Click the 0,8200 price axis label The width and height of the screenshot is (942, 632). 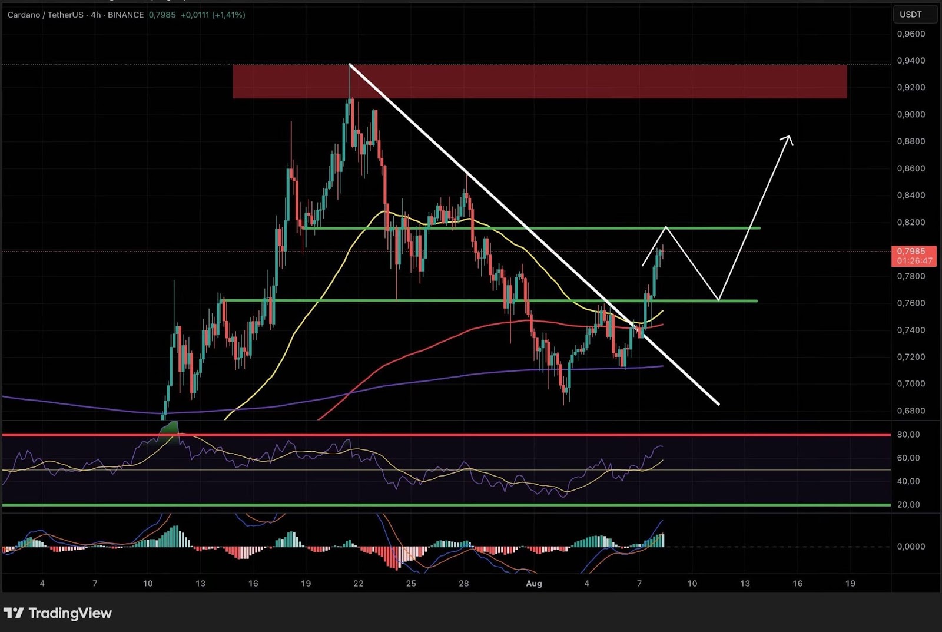point(911,222)
